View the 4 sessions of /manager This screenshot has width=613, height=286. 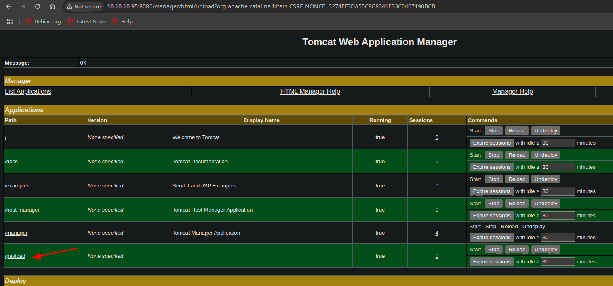[437, 233]
